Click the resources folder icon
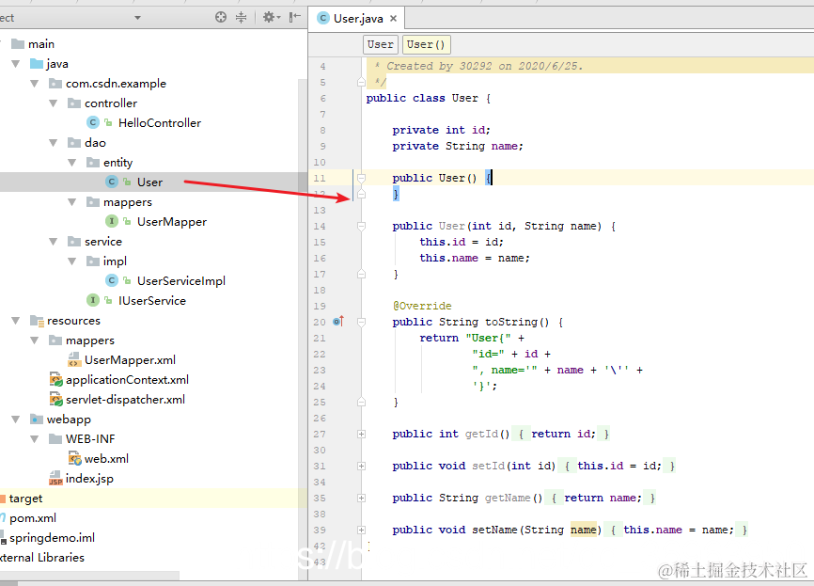Viewport: 814px width, 586px height. [x=37, y=321]
